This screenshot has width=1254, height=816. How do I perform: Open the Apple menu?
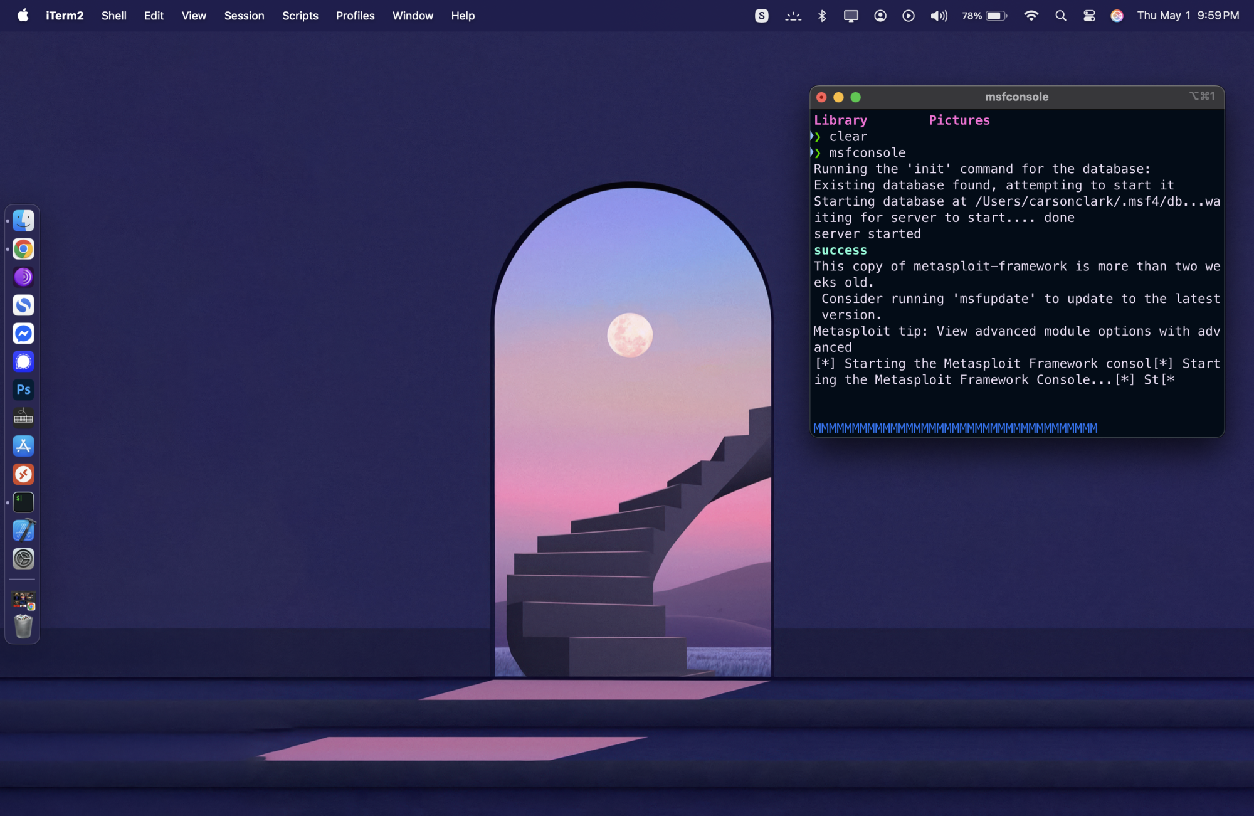pos(23,16)
